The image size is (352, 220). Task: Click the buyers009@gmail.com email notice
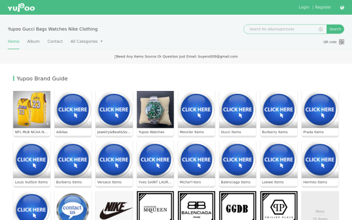pyautogui.click(x=176, y=56)
